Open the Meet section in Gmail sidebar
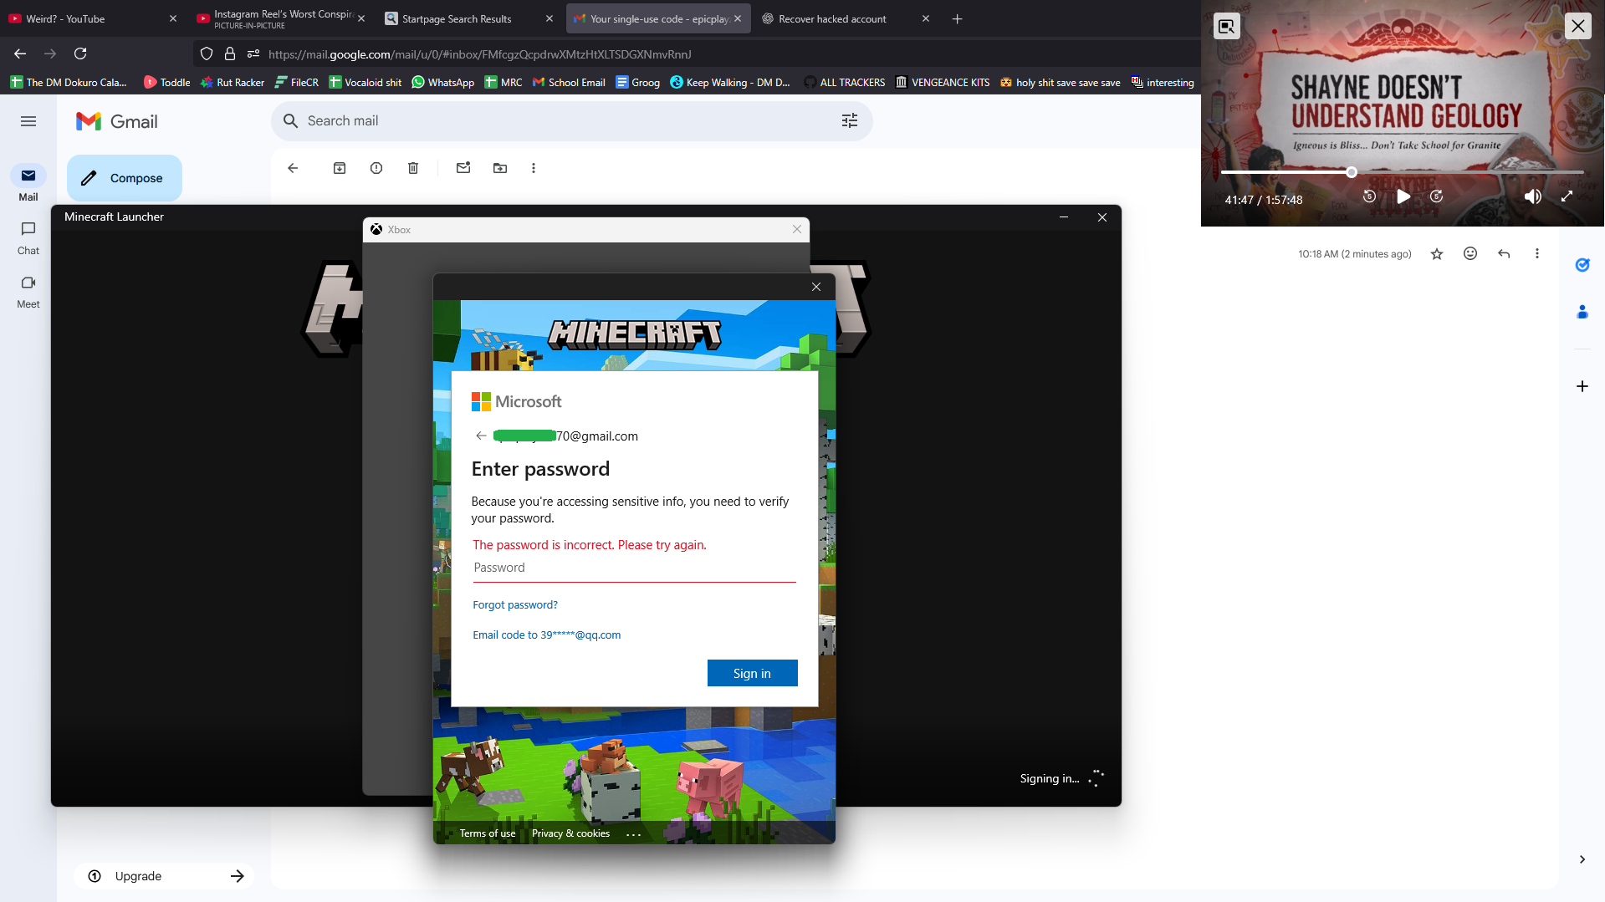Screen dimensions: 1605x902 coord(28,292)
